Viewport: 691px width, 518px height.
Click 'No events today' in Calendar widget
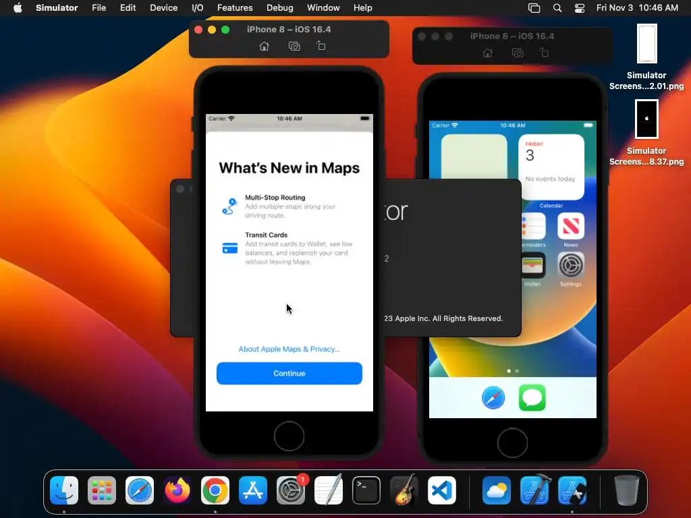(x=550, y=179)
